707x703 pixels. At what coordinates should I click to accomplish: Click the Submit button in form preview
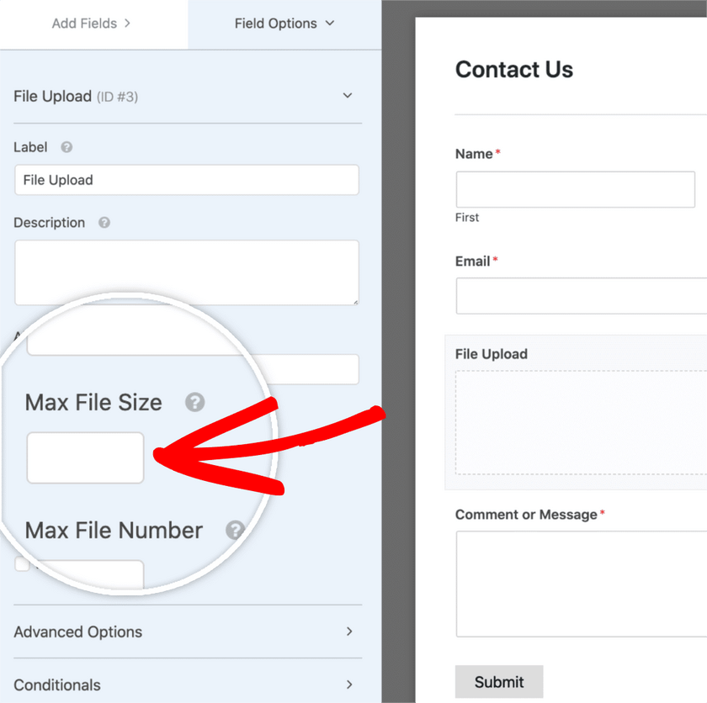(x=498, y=681)
